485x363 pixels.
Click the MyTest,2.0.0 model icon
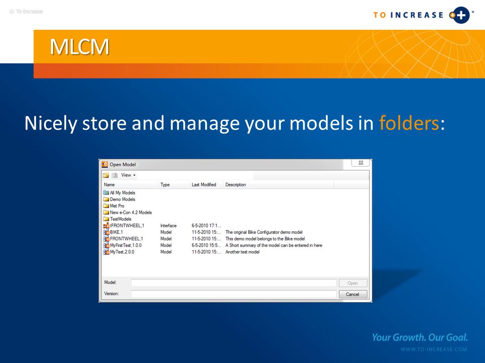point(106,252)
